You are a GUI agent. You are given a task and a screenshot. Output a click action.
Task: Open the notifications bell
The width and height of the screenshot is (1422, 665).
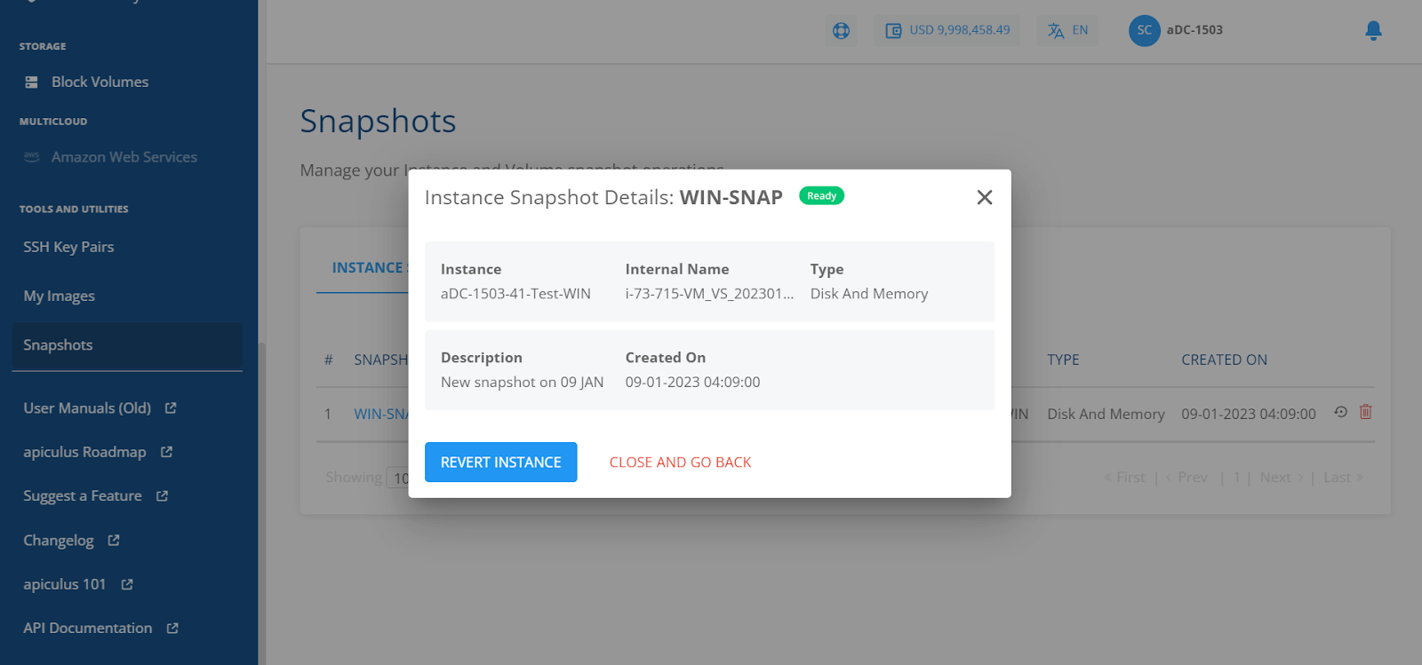tap(1373, 31)
